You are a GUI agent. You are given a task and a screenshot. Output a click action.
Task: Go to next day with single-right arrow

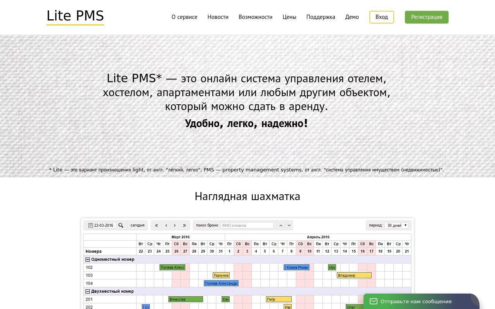click(x=175, y=225)
